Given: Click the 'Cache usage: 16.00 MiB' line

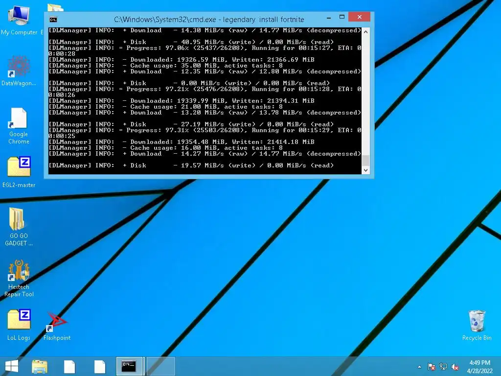Looking at the screenshot, I should pyautogui.click(x=165, y=148).
